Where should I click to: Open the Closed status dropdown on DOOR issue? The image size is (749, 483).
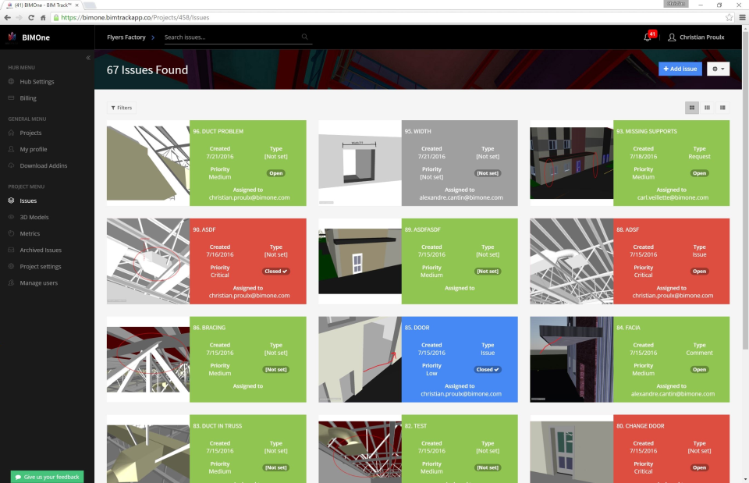point(487,369)
